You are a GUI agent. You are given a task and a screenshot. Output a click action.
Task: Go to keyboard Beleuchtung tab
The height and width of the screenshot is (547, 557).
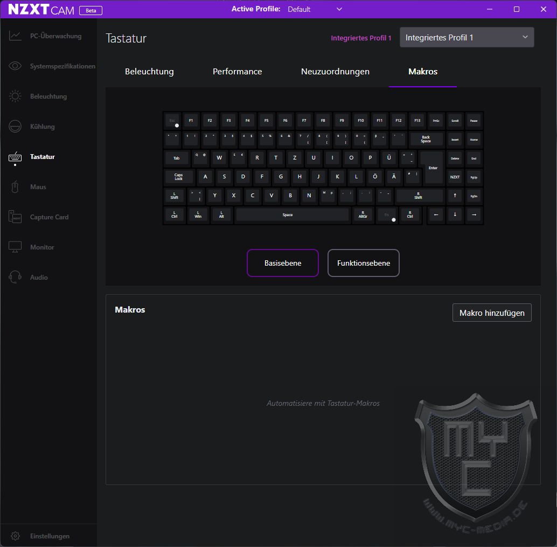[149, 72]
